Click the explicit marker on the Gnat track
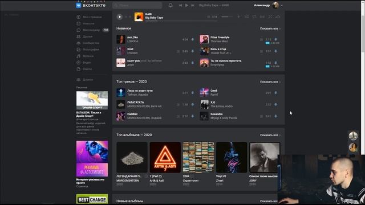 tap(178, 51)
